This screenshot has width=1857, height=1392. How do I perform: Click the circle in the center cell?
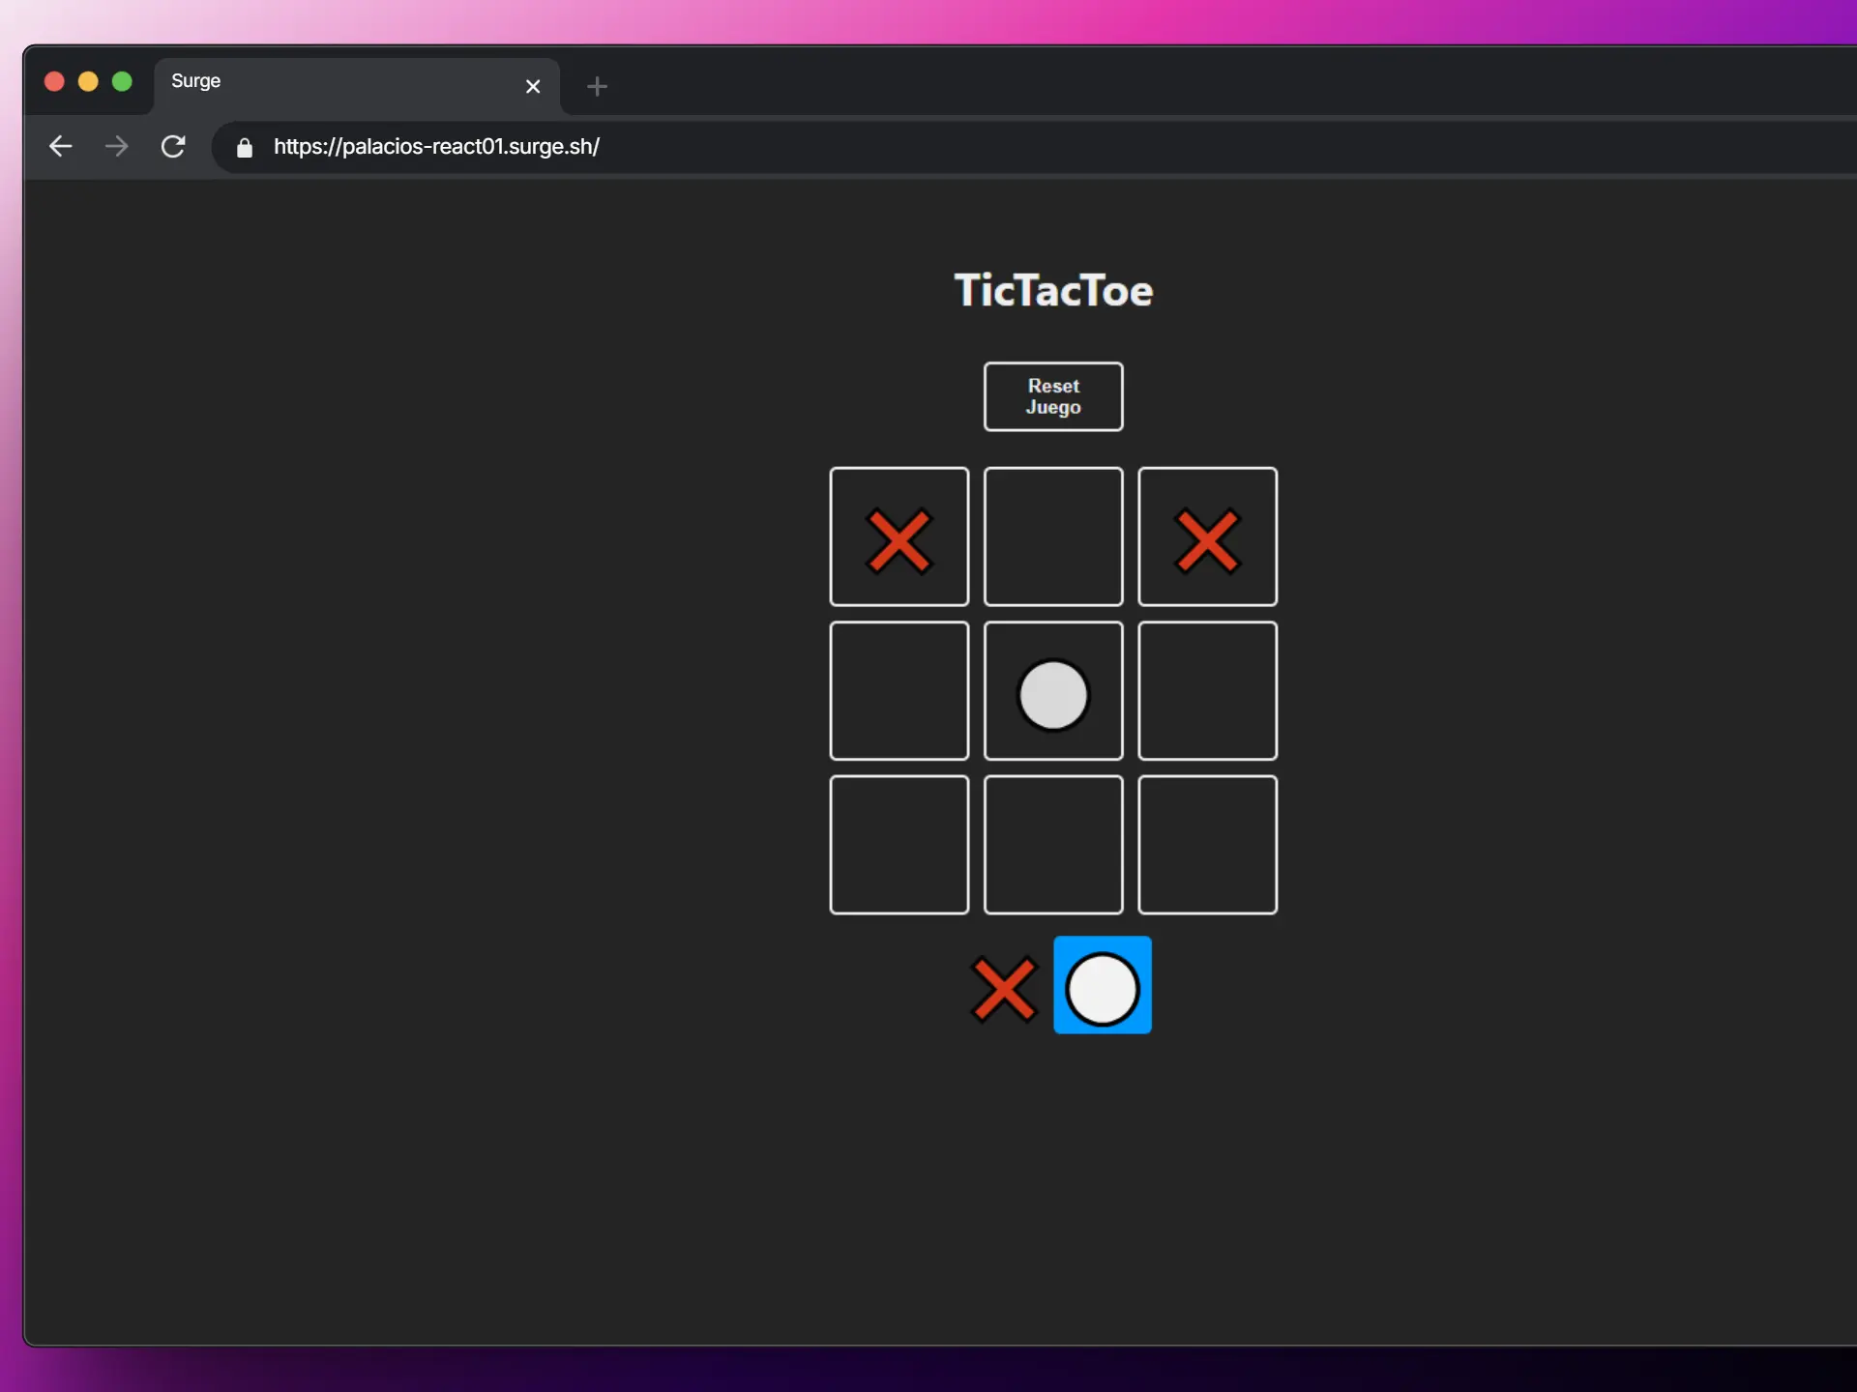coord(1052,694)
